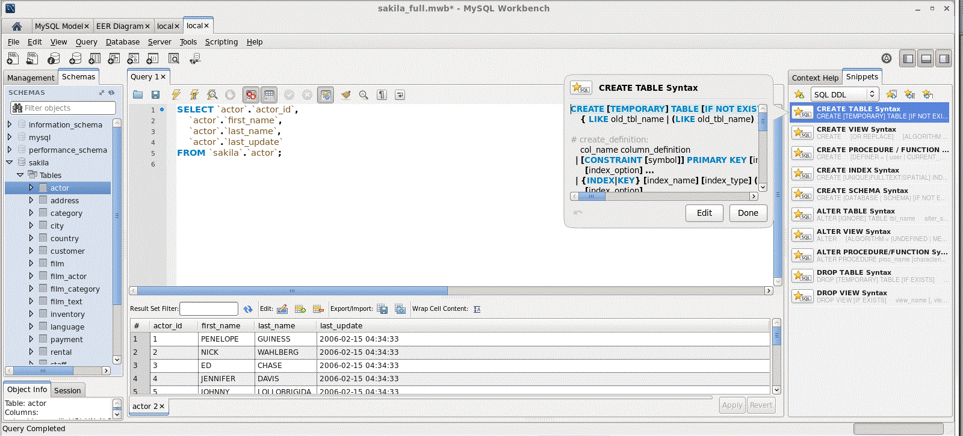Export recordset to an external file
The image size is (963, 436).
point(382,309)
